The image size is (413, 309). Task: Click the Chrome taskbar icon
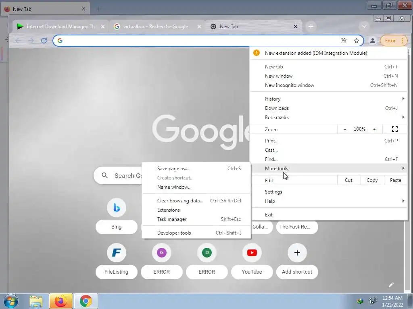[x=86, y=301]
